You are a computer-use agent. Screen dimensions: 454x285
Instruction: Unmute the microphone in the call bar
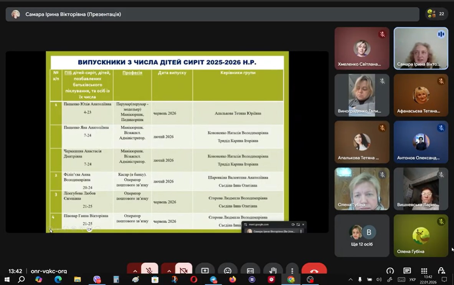pos(149,270)
